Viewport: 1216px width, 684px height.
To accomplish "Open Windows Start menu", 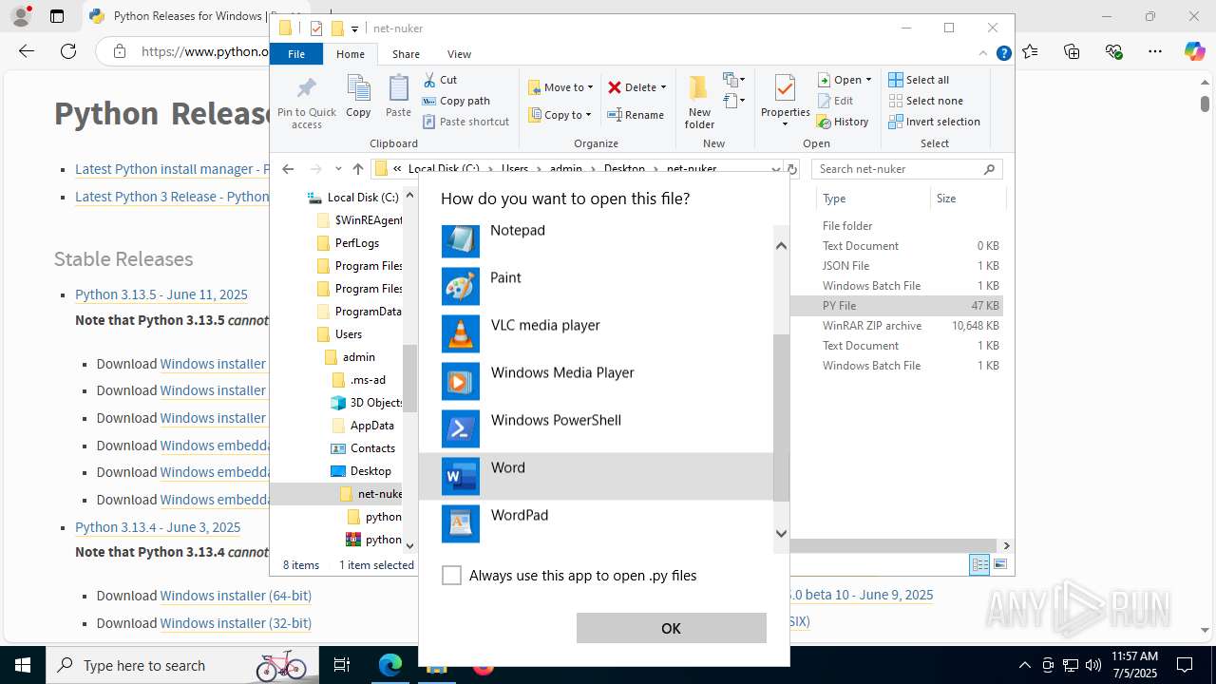I will click(x=23, y=665).
